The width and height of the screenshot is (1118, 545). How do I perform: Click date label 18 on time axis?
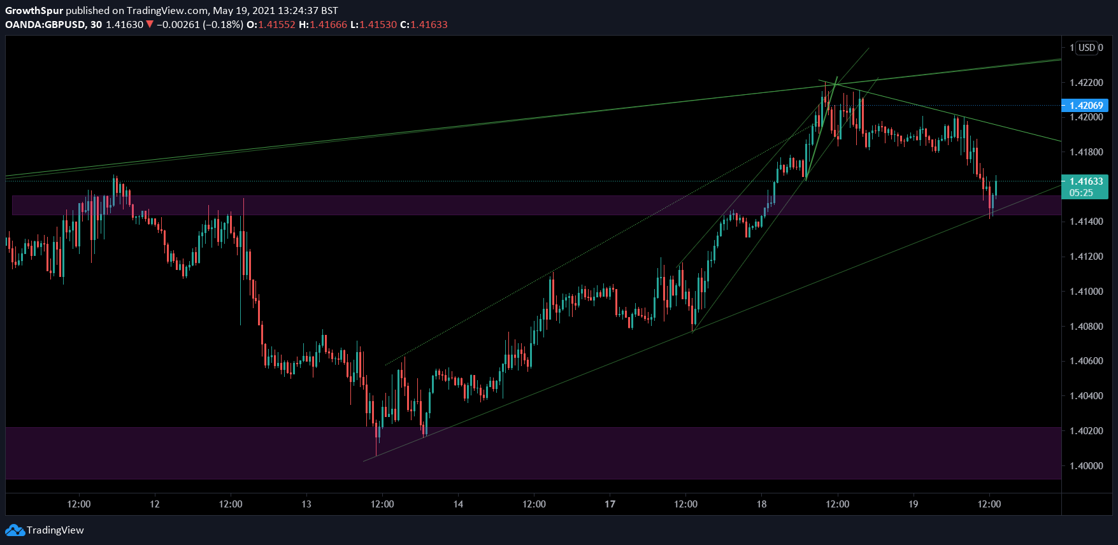click(762, 504)
